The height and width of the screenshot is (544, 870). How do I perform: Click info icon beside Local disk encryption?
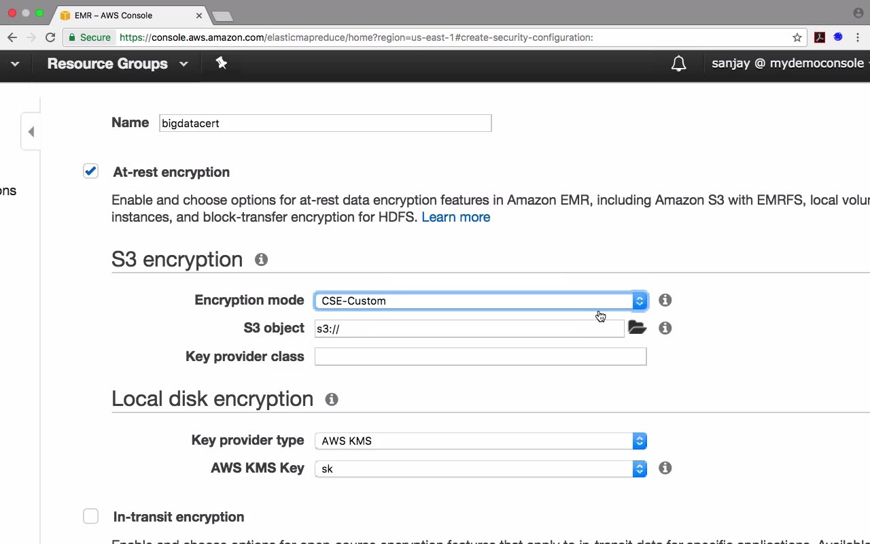pos(332,399)
